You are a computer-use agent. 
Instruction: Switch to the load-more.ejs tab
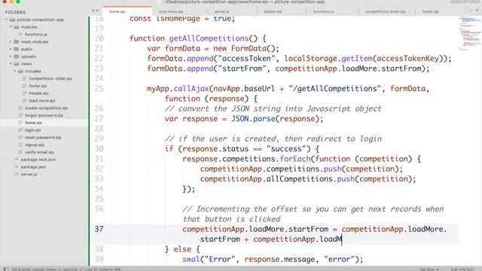pyautogui.click(x=180, y=12)
